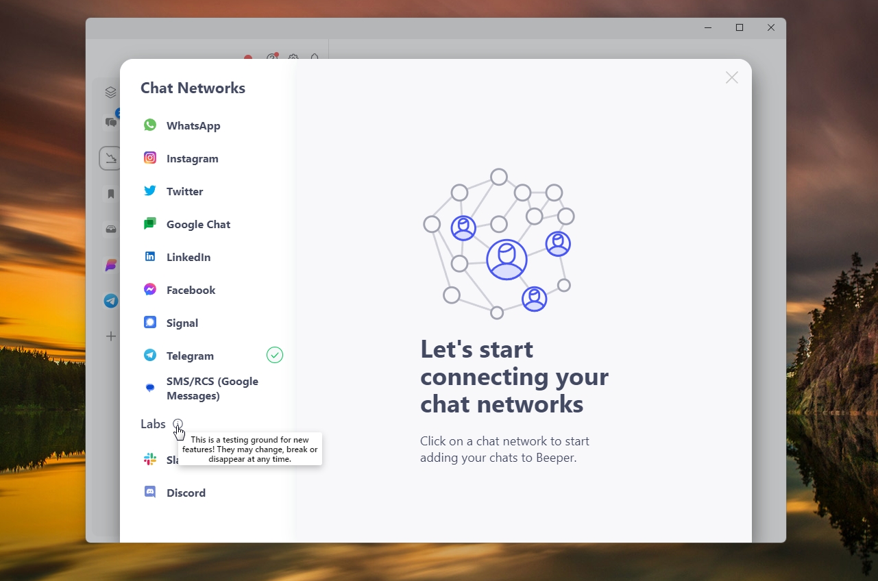
Task: Minimize the Beeper window
Action: click(708, 27)
